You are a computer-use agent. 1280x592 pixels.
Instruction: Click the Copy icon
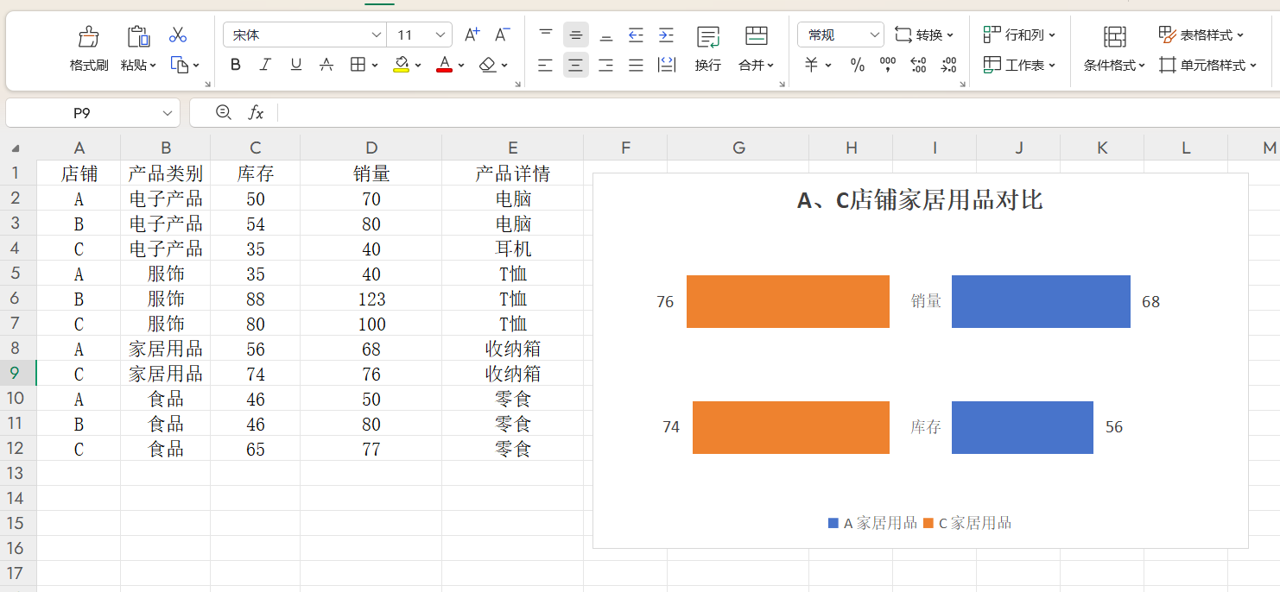point(179,65)
